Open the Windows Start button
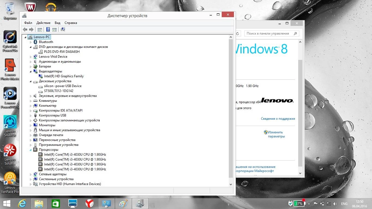This screenshot has width=372, height=209. pyautogui.click(x=7, y=203)
